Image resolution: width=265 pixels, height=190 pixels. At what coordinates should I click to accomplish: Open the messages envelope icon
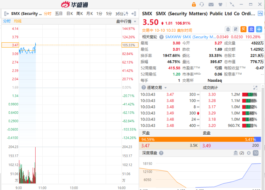211,5
